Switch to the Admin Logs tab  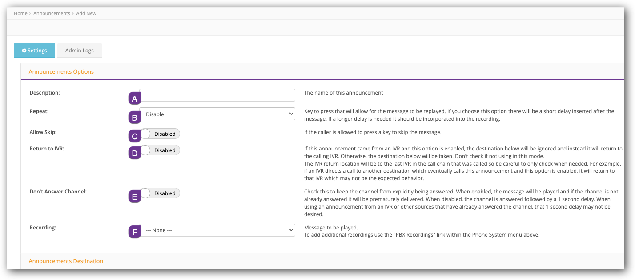(79, 51)
